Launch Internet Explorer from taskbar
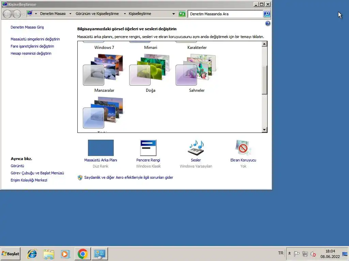Screen dimensions: 349x261 [x=32, y=254]
